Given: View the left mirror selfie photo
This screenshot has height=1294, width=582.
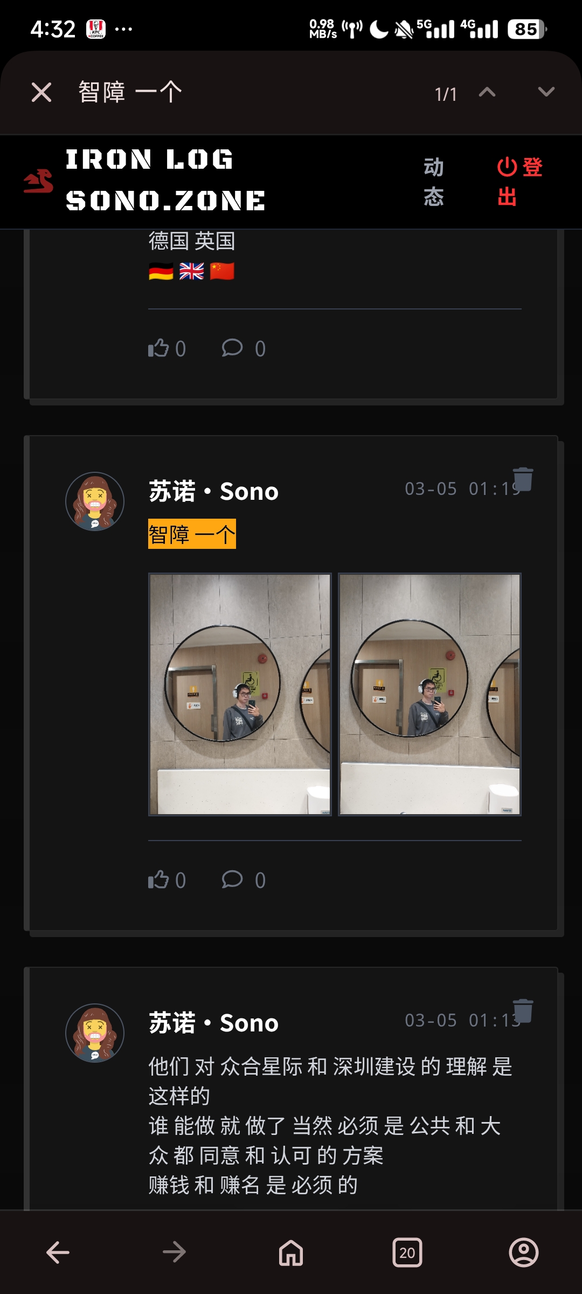Looking at the screenshot, I should (240, 694).
